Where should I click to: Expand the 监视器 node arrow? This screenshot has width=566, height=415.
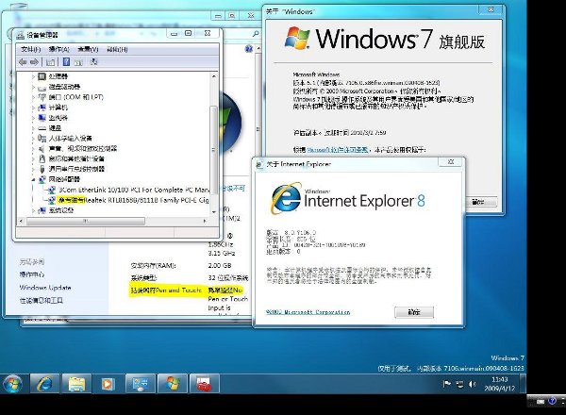33,118
